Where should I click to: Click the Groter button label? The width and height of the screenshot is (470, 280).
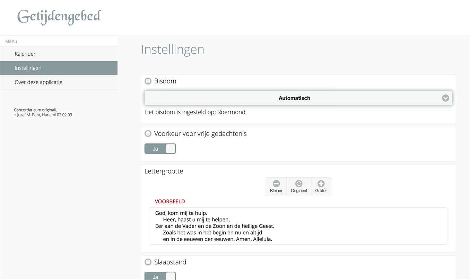(321, 191)
